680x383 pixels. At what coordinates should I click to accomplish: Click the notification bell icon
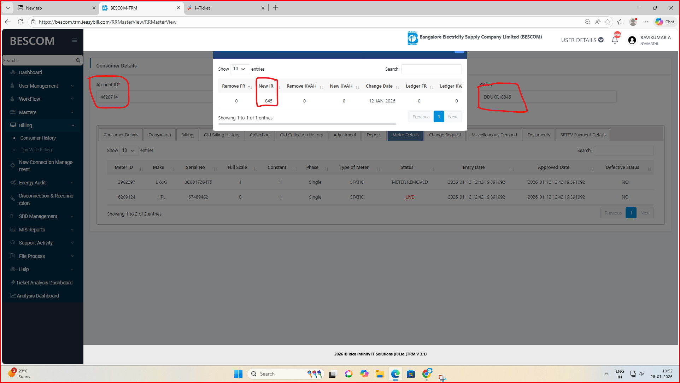click(615, 40)
